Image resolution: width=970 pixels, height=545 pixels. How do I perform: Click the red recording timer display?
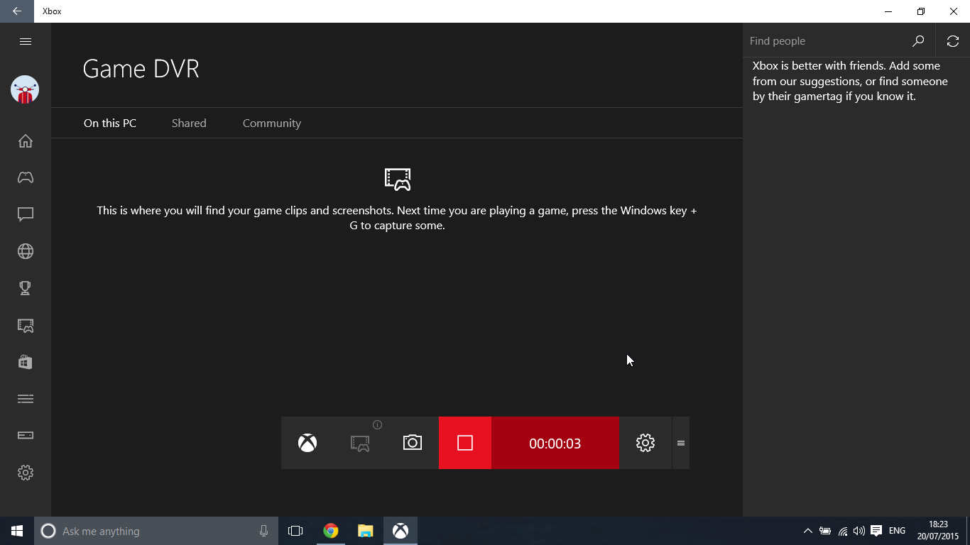[555, 442]
